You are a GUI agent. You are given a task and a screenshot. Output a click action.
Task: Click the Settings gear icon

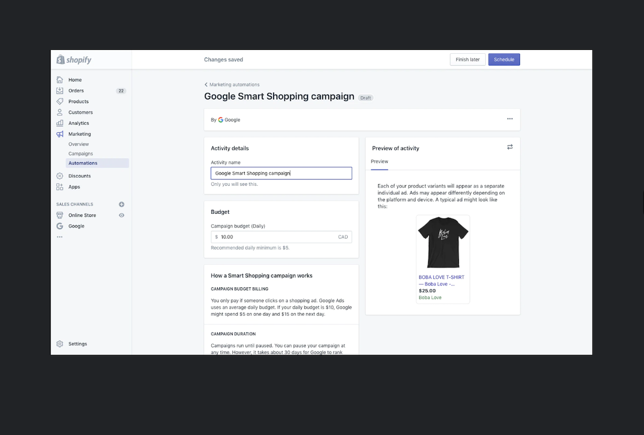pos(60,344)
